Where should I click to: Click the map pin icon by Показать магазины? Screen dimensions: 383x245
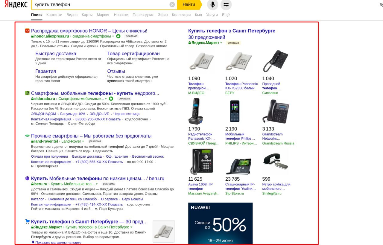(33, 242)
